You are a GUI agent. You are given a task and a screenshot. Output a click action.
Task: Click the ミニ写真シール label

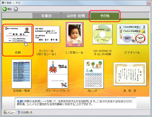pyautogui.click(x=74, y=53)
